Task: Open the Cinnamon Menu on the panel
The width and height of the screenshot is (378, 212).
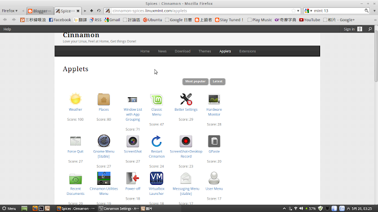Action: point(9,208)
